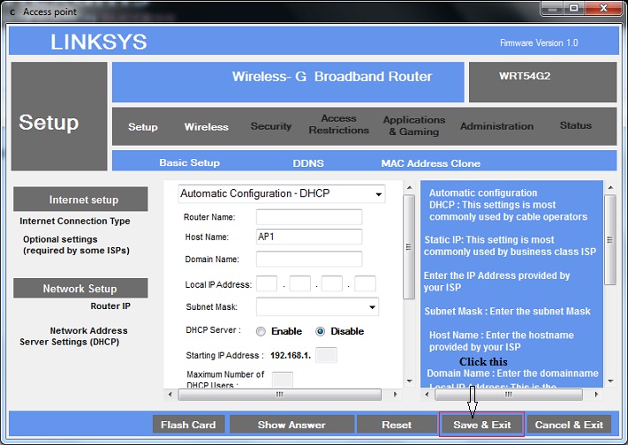Click settings panel scroll down arrow
Image resolution: width=628 pixels, height=445 pixels.
pyautogui.click(x=409, y=381)
